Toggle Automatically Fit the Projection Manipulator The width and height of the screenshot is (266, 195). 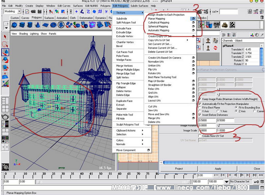[200, 104]
